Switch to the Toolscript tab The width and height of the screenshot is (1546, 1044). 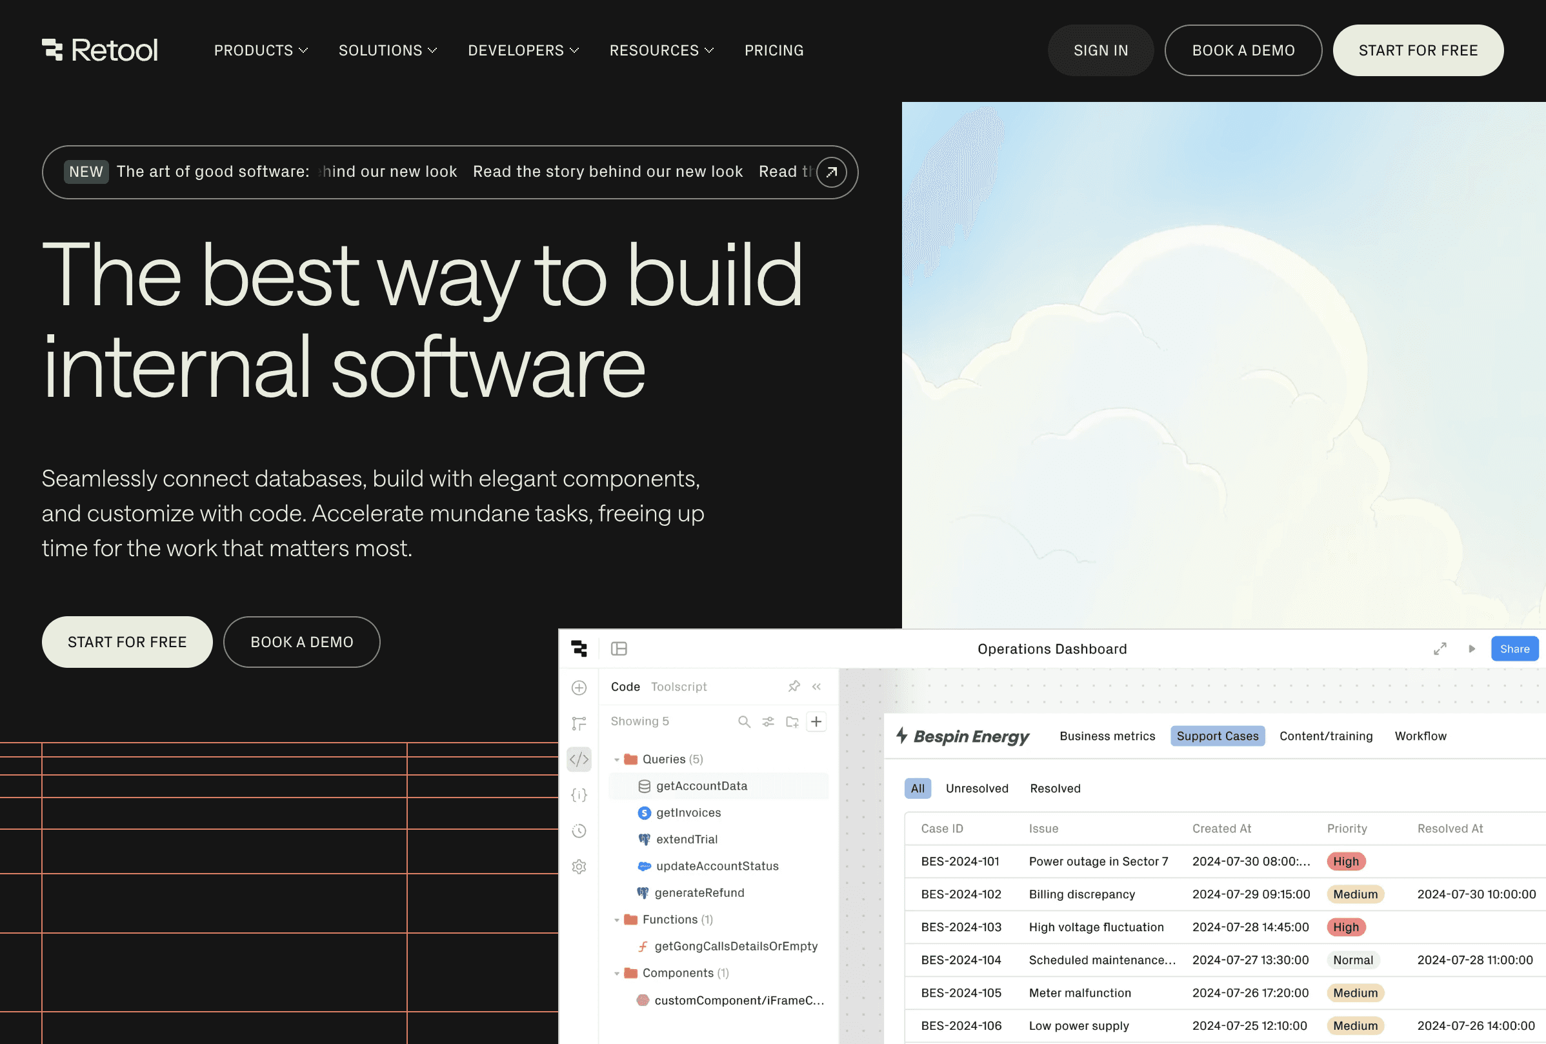pyautogui.click(x=679, y=687)
